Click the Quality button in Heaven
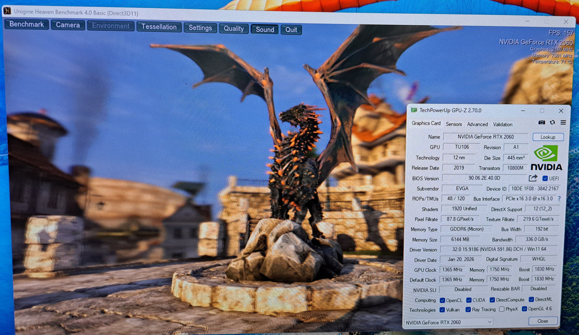The width and height of the screenshot is (579, 335). click(x=234, y=28)
